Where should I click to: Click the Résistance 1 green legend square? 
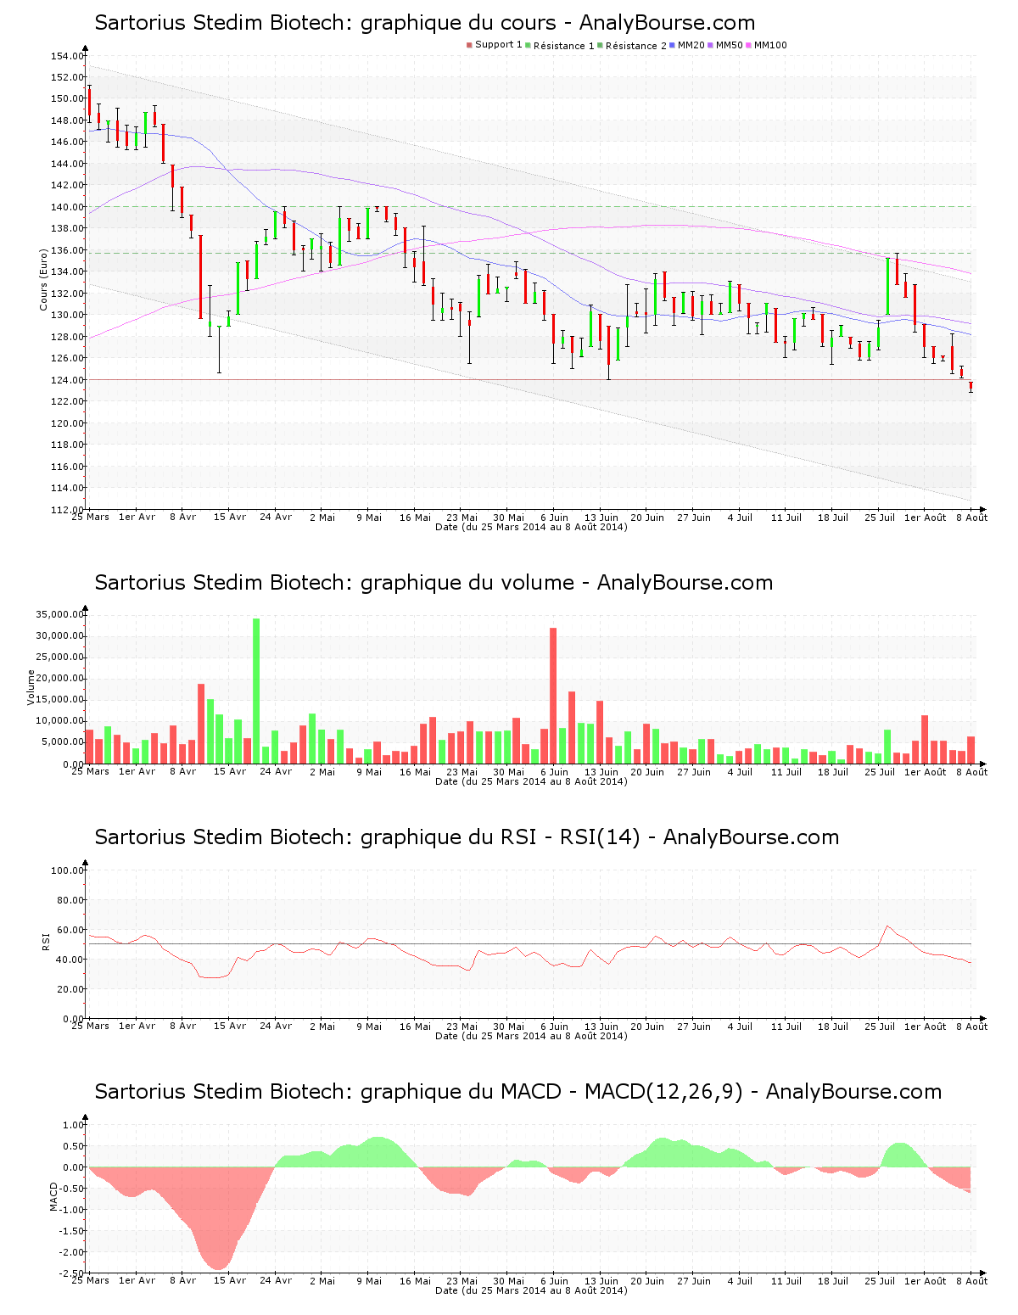point(529,45)
